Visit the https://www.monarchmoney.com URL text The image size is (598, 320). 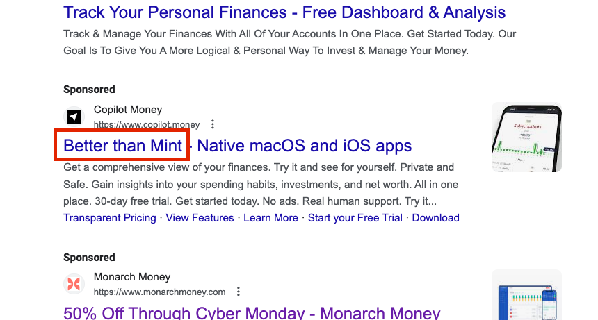pyautogui.click(x=160, y=292)
